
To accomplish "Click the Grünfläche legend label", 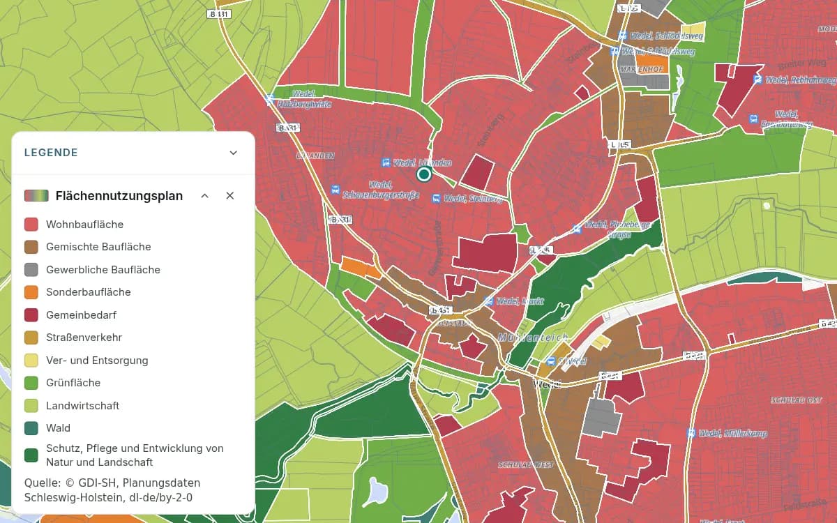I will [73, 383].
